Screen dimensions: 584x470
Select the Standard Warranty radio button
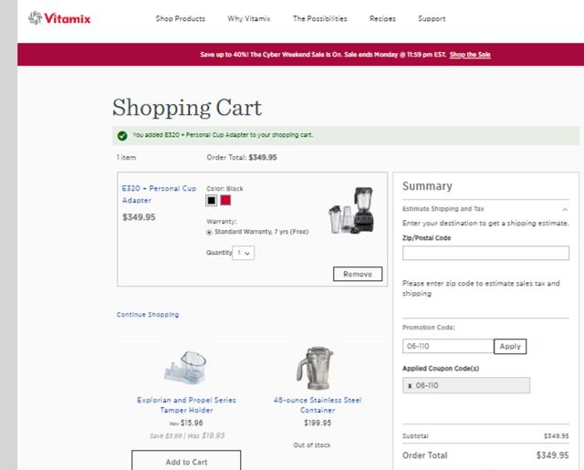point(209,232)
